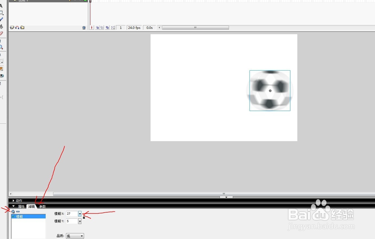Click the current frame number field
This screenshot has height=239, width=375.
[121, 27]
